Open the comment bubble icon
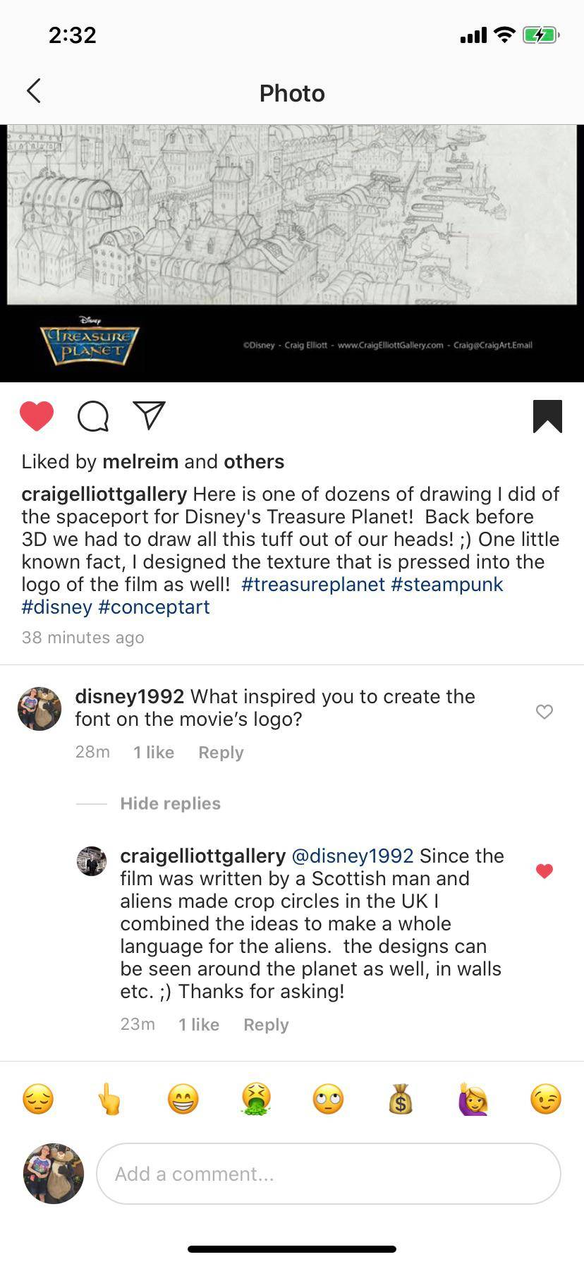 coord(92,416)
